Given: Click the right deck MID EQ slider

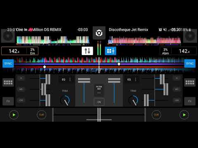Looking at the screenshot, I should [166, 89].
